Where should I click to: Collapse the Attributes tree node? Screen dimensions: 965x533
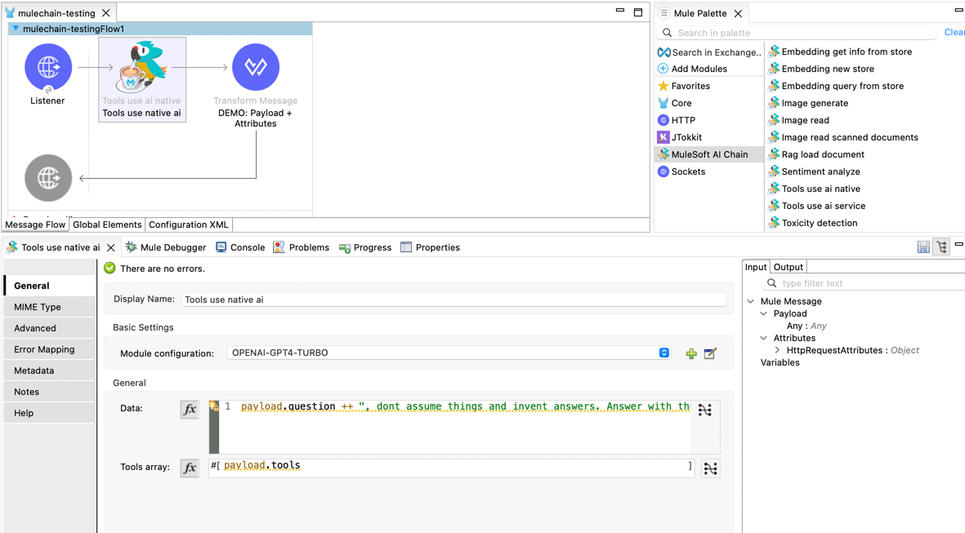(764, 338)
